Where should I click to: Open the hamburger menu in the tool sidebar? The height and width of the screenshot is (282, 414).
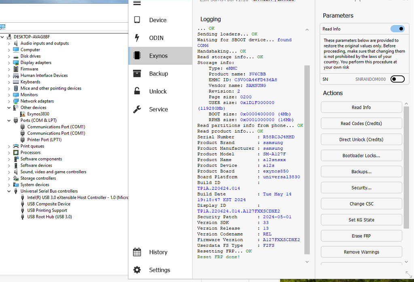point(137,3)
